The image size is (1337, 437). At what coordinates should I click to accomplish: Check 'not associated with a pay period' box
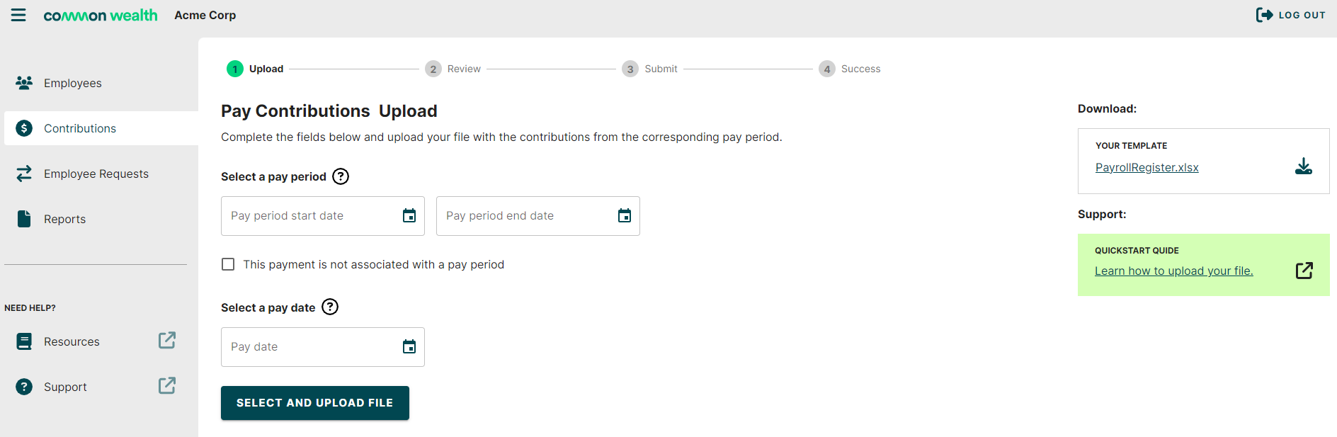pos(228,264)
